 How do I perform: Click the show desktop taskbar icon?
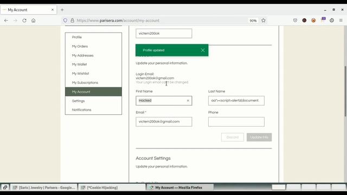pyautogui.click(x=5, y=187)
